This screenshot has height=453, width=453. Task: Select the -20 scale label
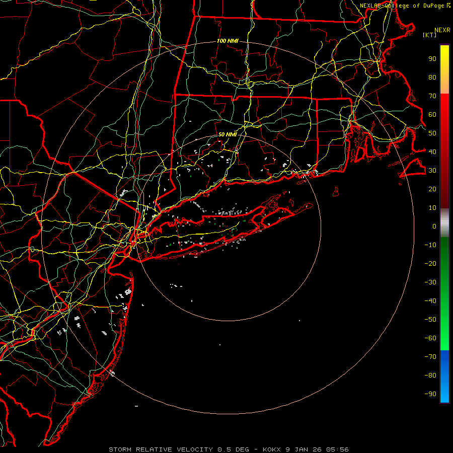[x=430, y=263]
